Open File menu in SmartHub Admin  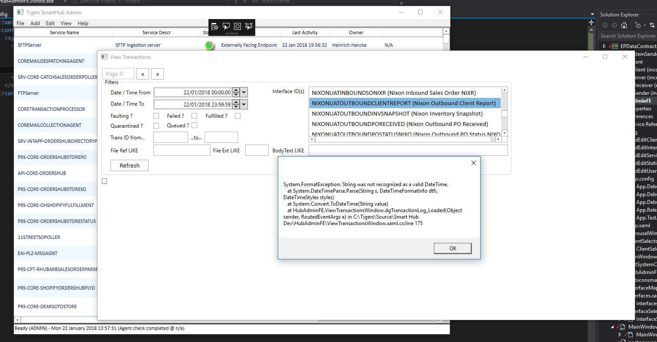pyautogui.click(x=20, y=23)
